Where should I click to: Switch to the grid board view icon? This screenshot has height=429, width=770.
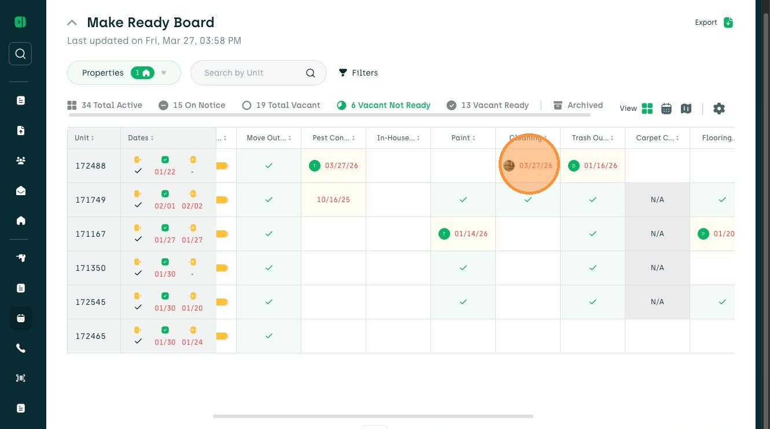647,109
